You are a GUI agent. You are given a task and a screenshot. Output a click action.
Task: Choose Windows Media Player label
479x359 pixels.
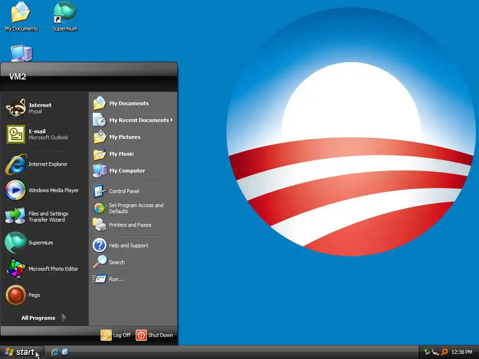click(x=53, y=190)
